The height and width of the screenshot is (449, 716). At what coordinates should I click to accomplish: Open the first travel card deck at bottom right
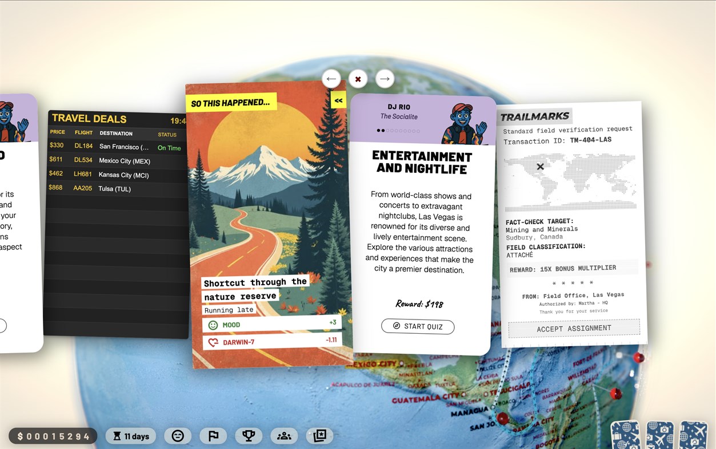click(626, 436)
